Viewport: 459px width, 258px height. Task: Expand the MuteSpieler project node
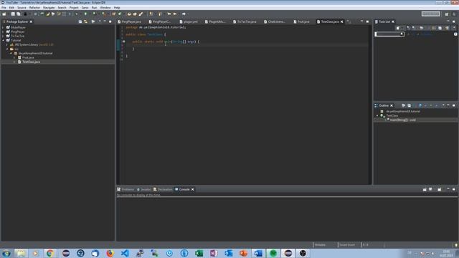[x=3, y=27]
